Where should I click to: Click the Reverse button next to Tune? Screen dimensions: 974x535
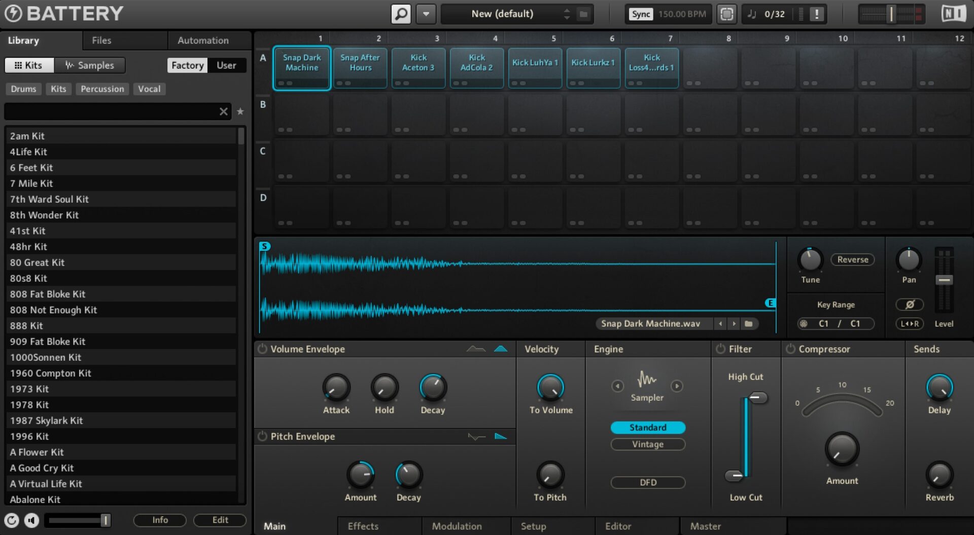click(x=852, y=259)
